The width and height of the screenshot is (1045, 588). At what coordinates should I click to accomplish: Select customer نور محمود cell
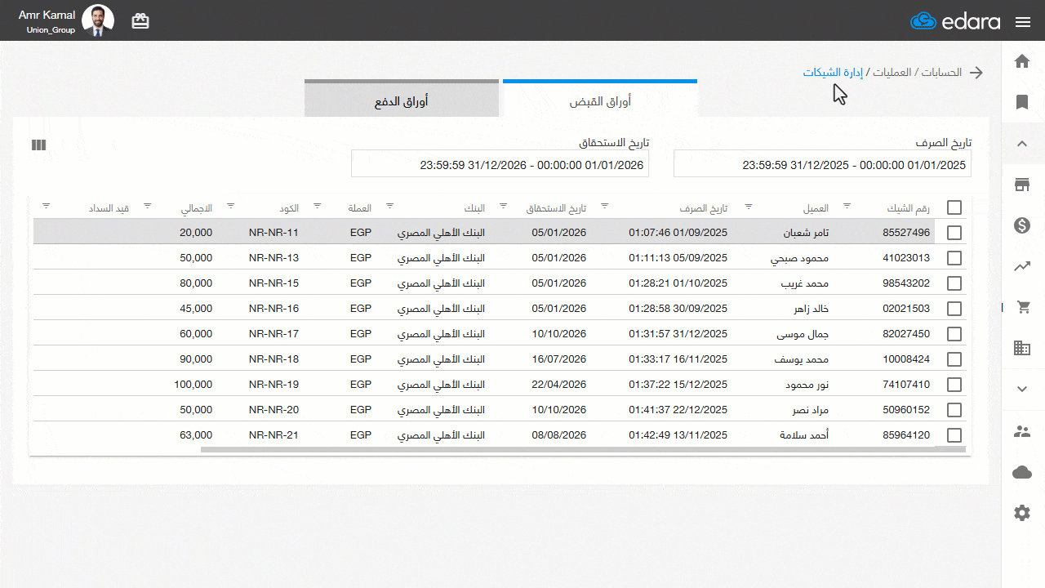tap(806, 385)
